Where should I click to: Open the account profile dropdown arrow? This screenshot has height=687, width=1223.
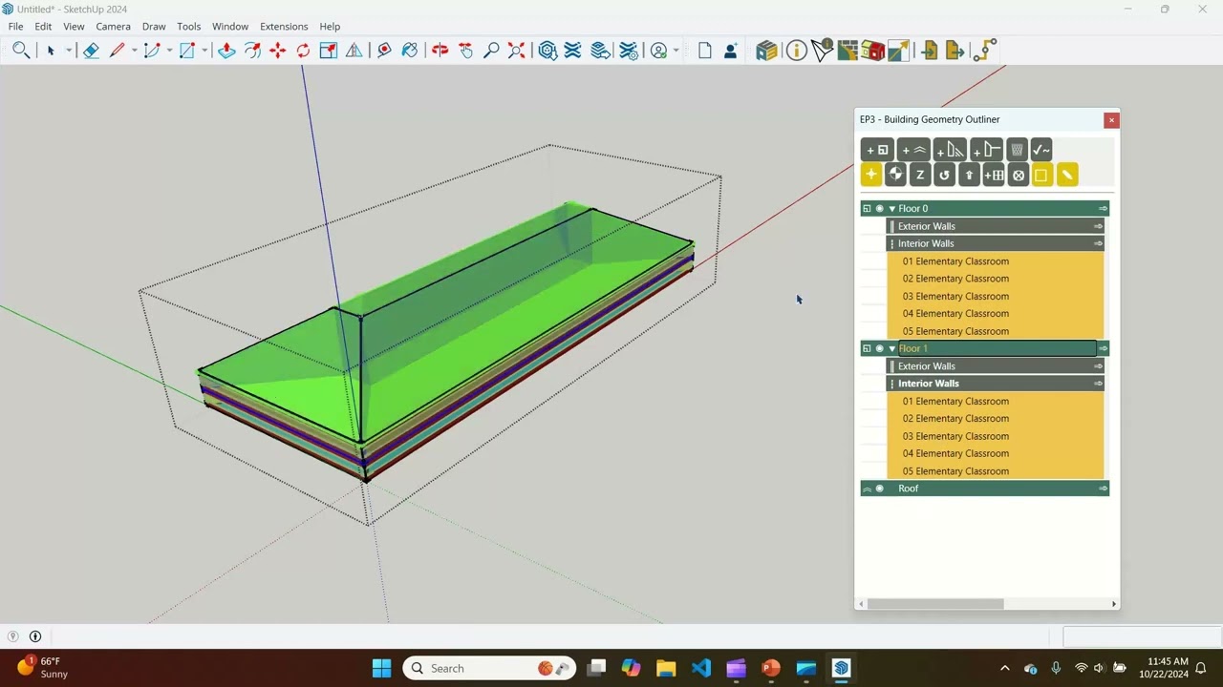coord(676,51)
